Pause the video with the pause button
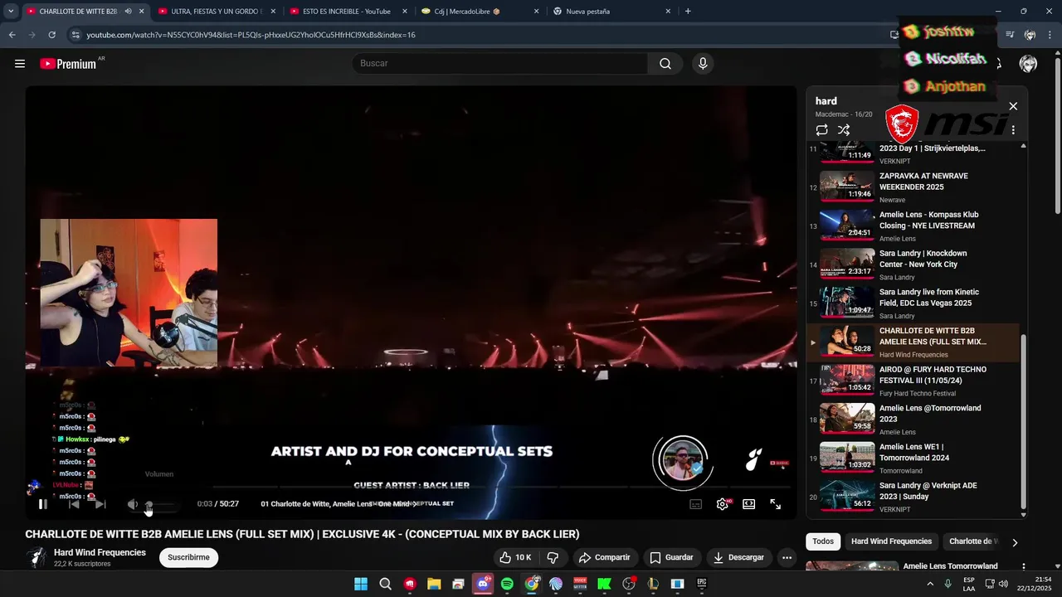Viewport: 1062px width, 597px height. 43,504
